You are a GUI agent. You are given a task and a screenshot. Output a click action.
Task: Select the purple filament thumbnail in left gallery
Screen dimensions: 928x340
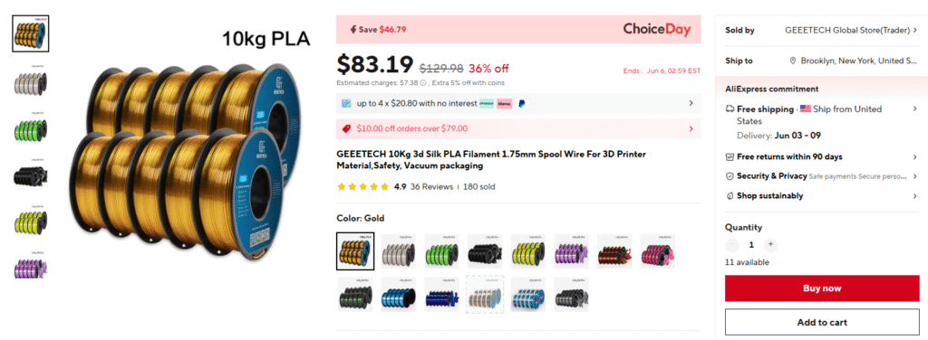[x=31, y=267]
